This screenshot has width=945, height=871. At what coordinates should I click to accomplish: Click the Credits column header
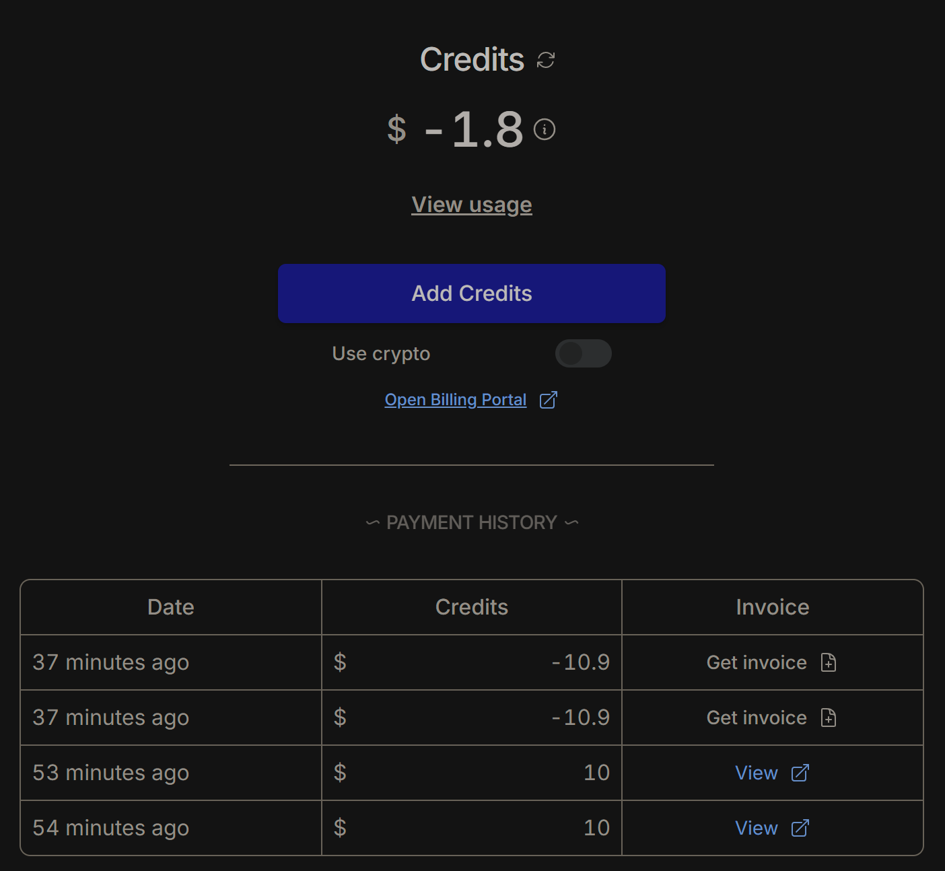(x=472, y=607)
